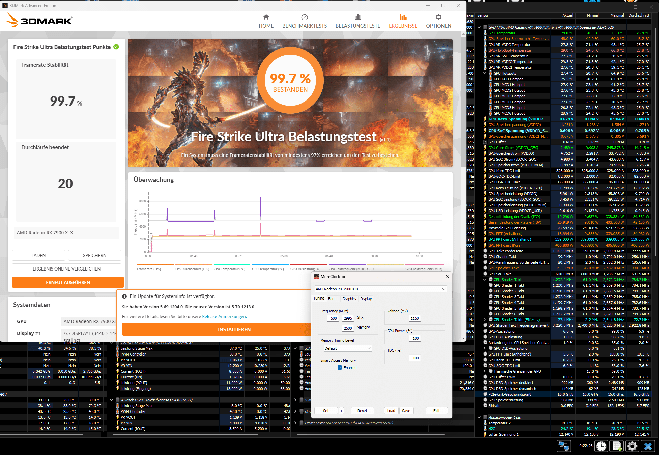The width and height of the screenshot is (659, 455).
Task: Switch to Display tab in MoreClockTool
Action: tap(366, 299)
